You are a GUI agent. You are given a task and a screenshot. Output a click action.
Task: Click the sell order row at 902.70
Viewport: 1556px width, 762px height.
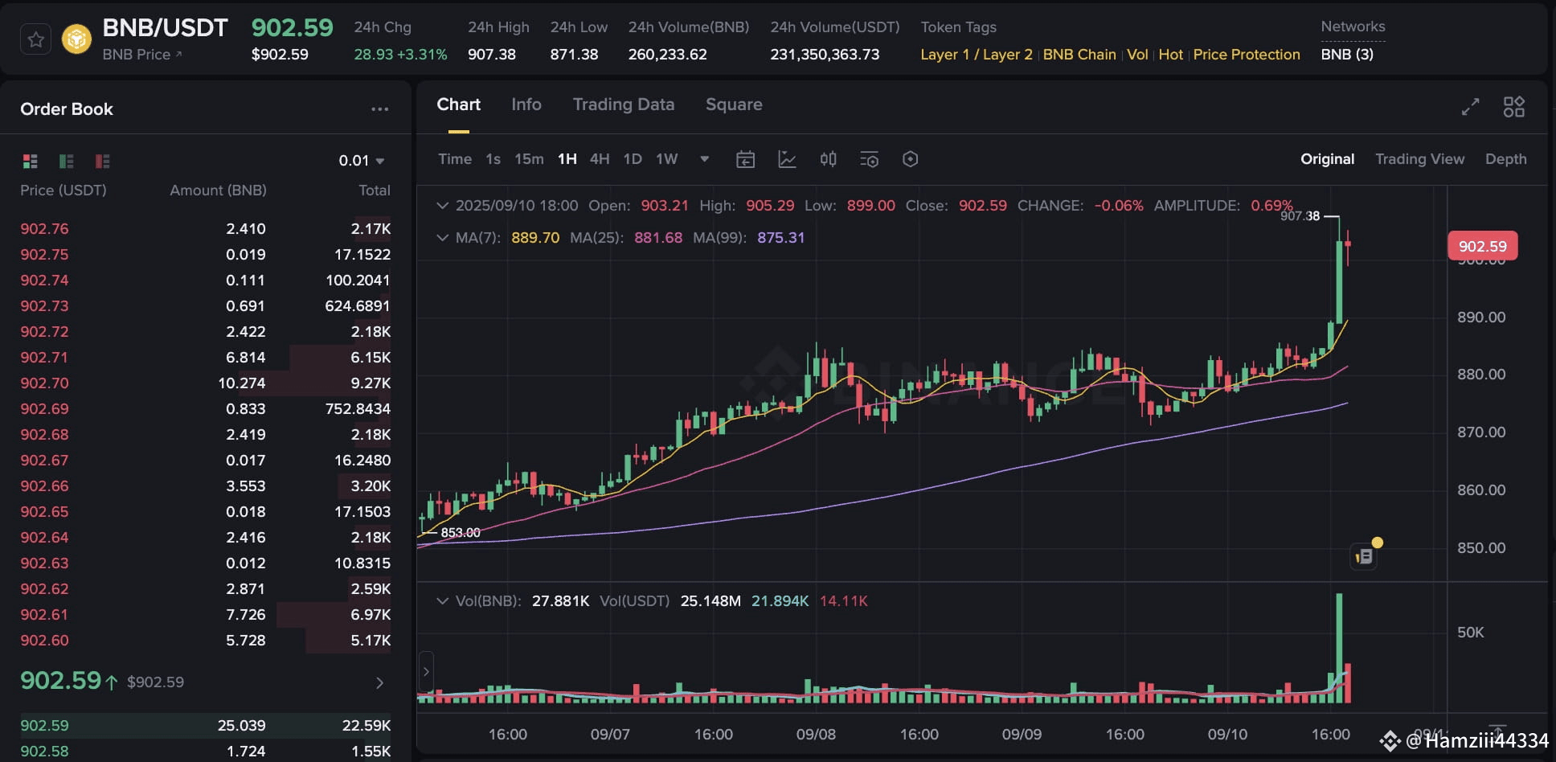click(x=206, y=383)
